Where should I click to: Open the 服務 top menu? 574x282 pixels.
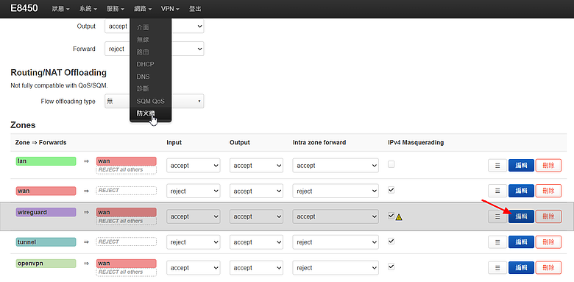(x=116, y=9)
